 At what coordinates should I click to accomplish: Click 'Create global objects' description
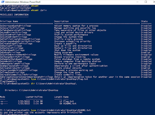68,68
